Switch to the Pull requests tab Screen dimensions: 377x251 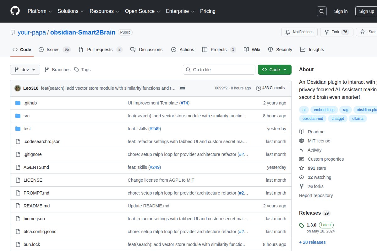tap(100, 50)
